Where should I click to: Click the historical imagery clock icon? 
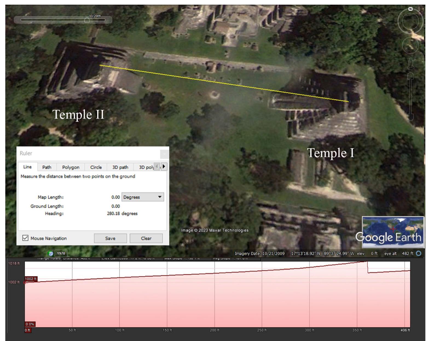[51, 253]
